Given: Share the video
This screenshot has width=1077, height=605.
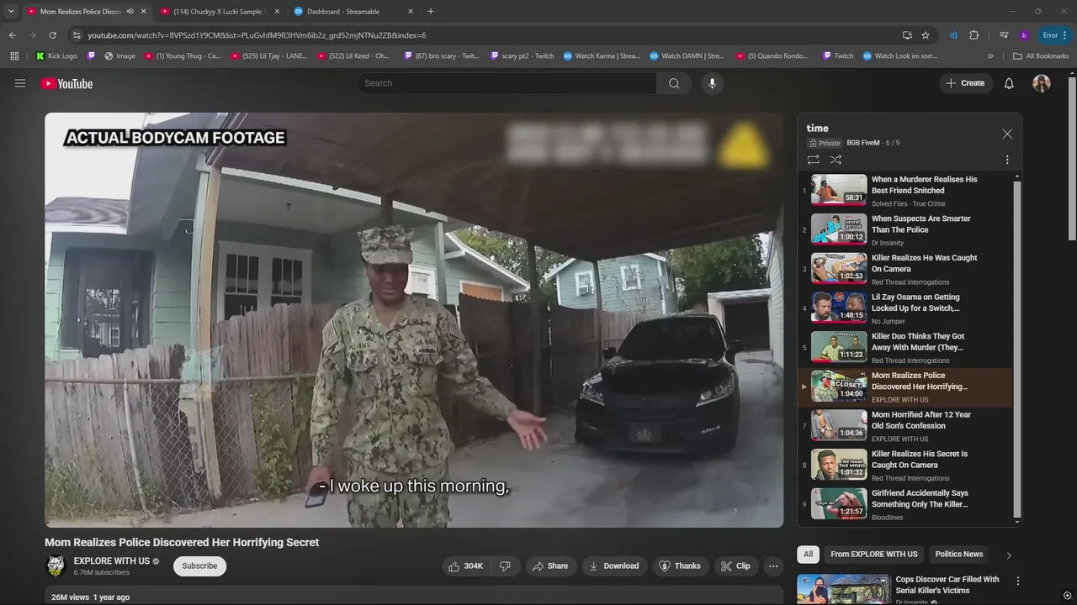Looking at the screenshot, I should pyautogui.click(x=550, y=566).
